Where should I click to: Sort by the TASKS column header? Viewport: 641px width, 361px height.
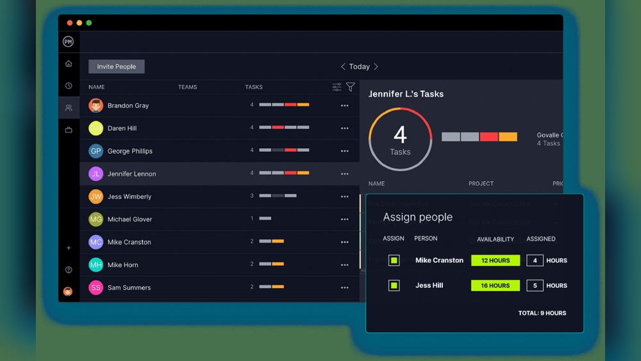pos(254,87)
